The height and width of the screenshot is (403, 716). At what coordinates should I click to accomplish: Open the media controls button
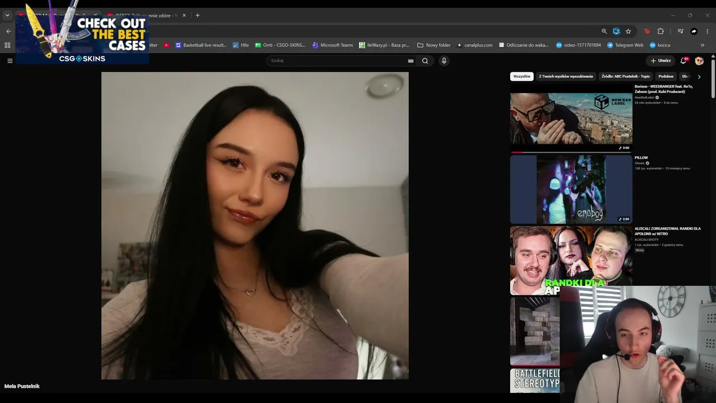click(680, 31)
